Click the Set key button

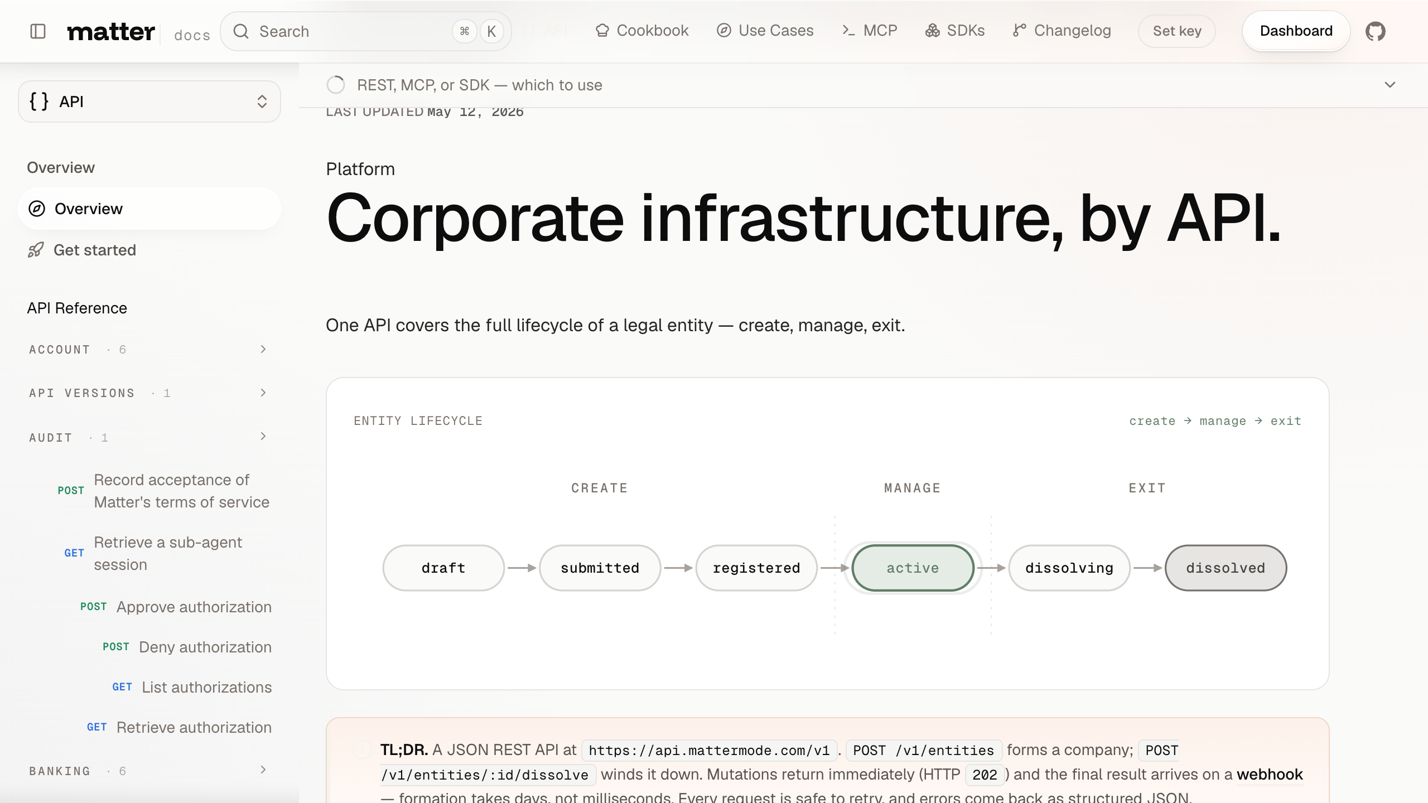[1177, 31]
